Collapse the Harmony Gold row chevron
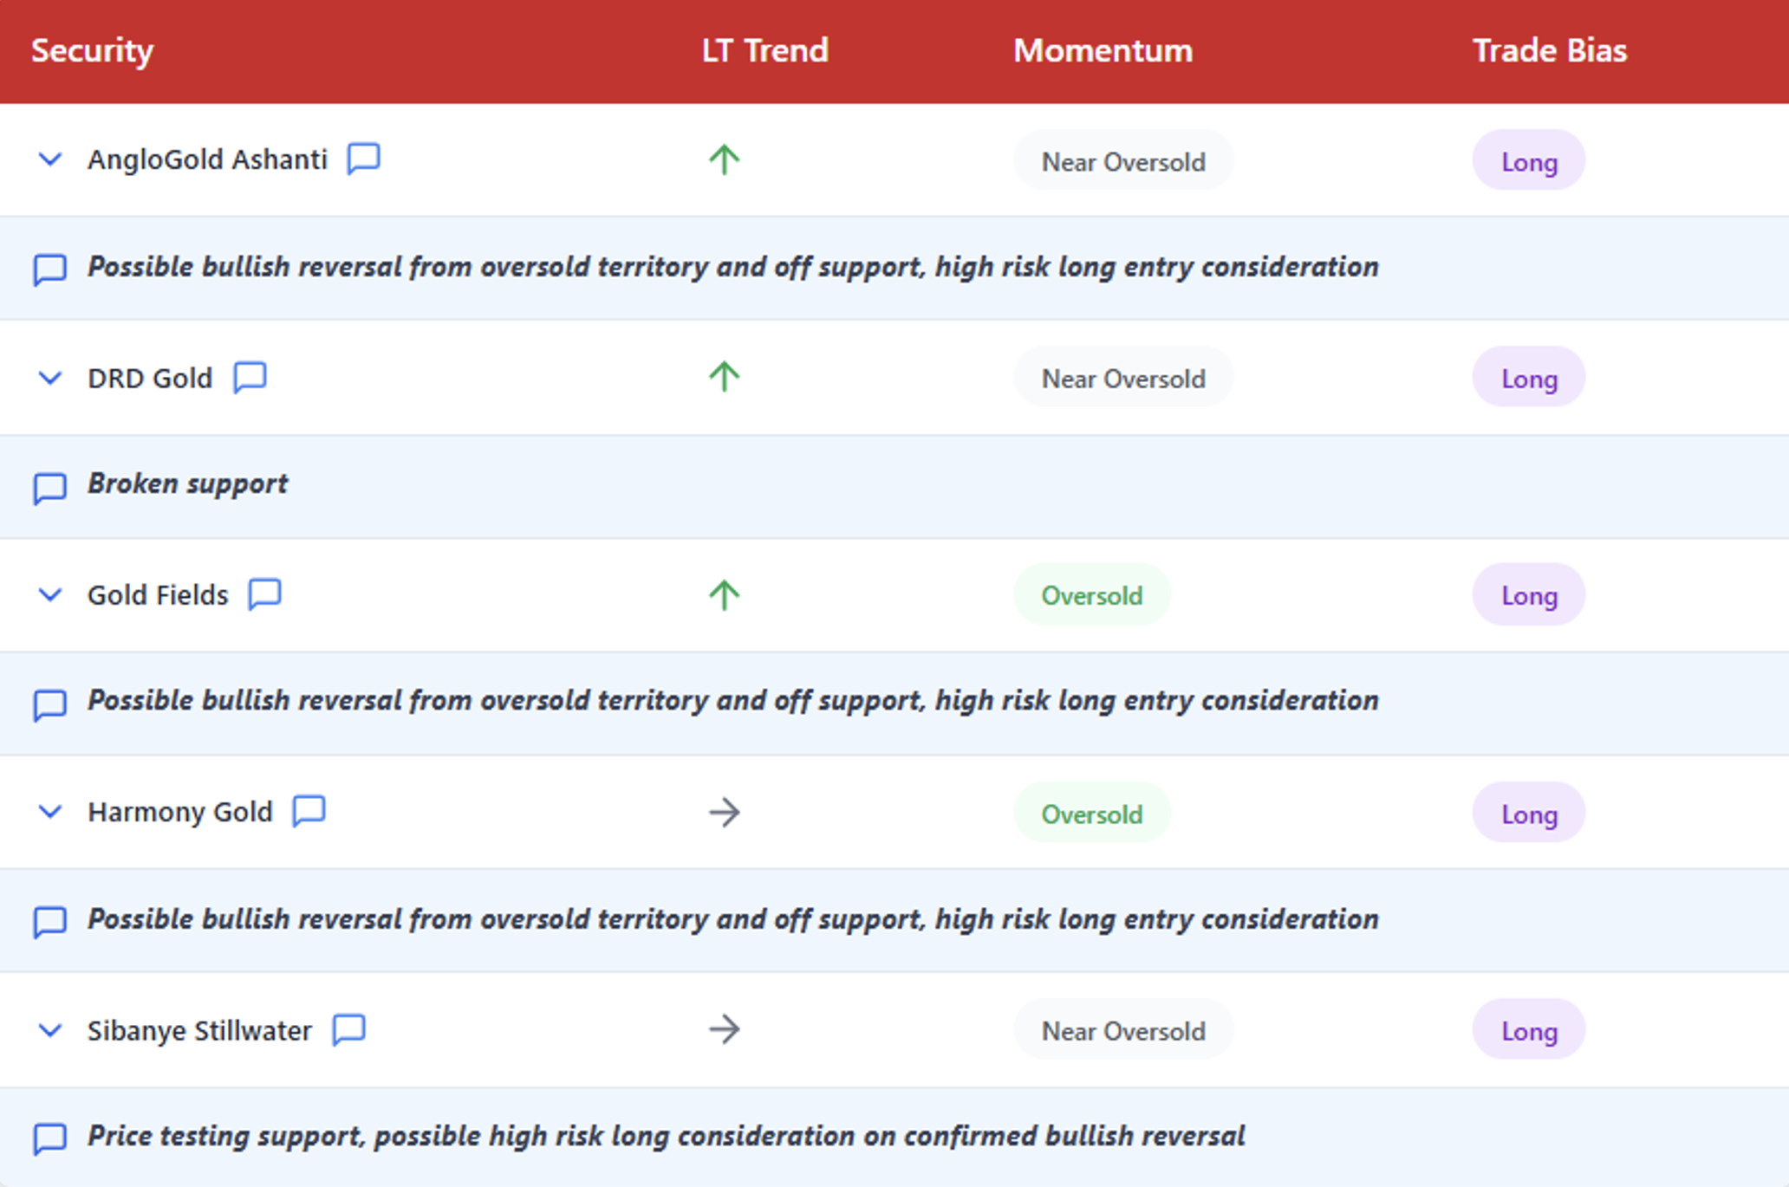The image size is (1789, 1187). [50, 812]
